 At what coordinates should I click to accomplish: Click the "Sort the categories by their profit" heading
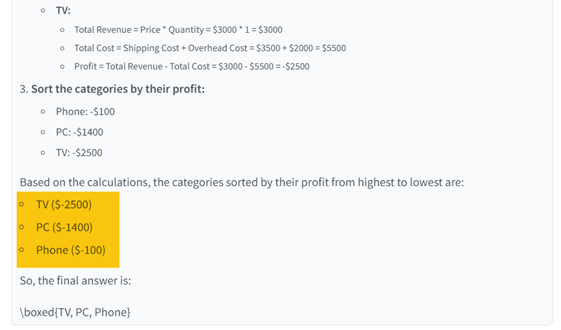[117, 88]
